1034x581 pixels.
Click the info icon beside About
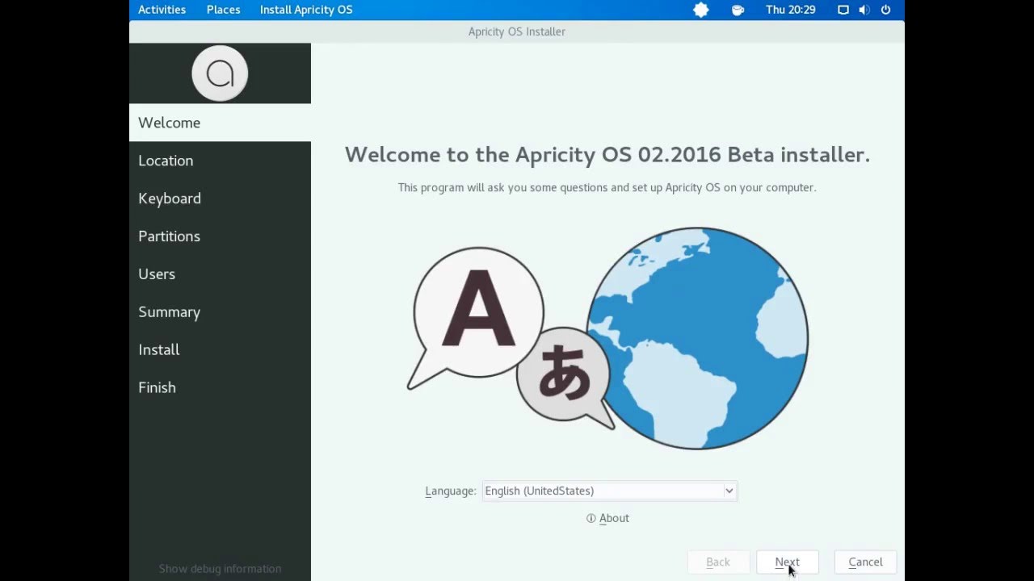(591, 518)
